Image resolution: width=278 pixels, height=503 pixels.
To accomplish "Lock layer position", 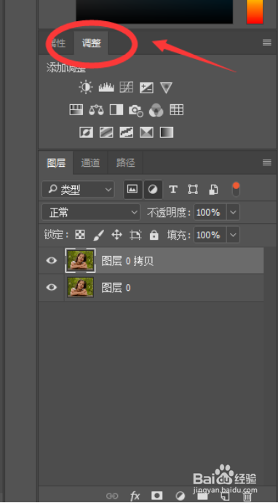I will (116, 235).
